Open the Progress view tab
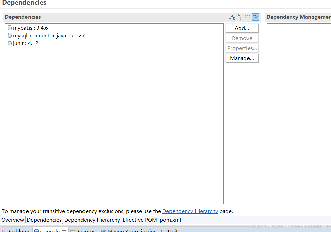 coord(84,230)
